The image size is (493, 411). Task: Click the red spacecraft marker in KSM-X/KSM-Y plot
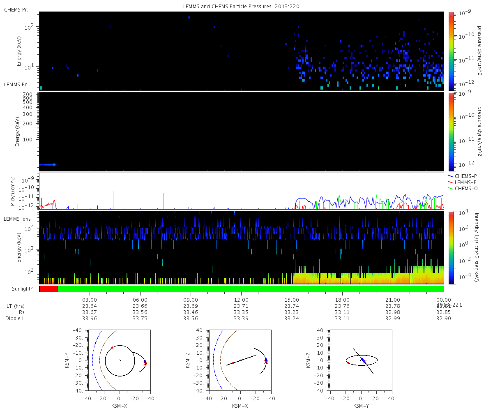pyautogui.click(x=112, y=347)
